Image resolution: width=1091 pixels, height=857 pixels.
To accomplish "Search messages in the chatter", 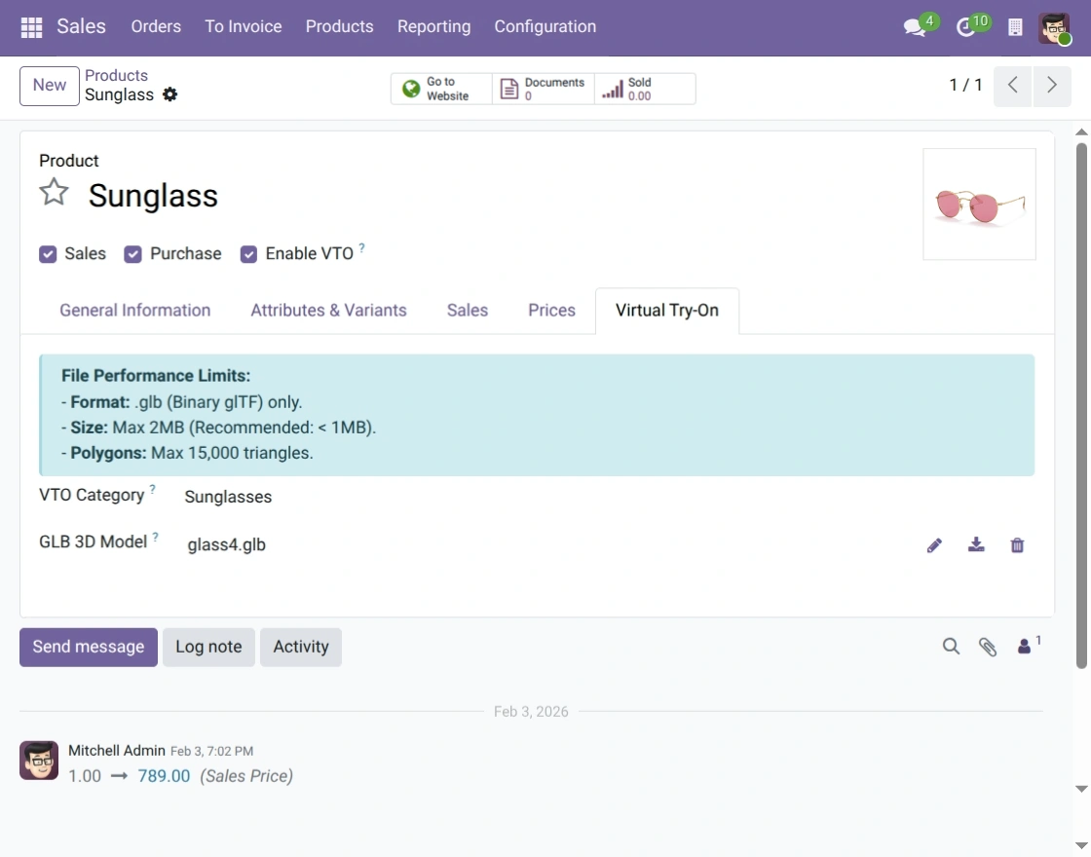I will point(951,647).
